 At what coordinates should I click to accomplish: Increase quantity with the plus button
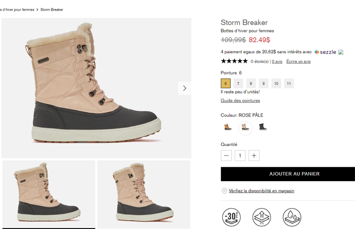(x=254, y=155)
